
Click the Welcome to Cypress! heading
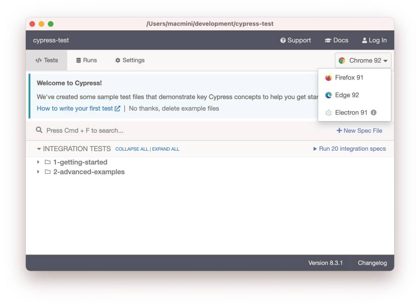[x=69, y=83]
